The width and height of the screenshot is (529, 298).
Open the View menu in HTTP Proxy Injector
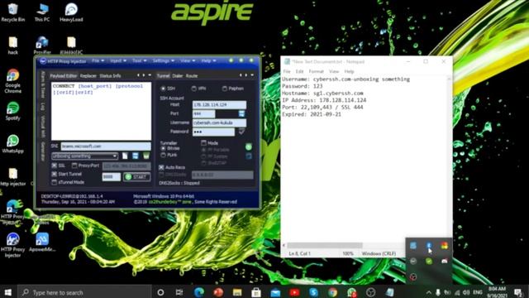click(x=188, y=60)
